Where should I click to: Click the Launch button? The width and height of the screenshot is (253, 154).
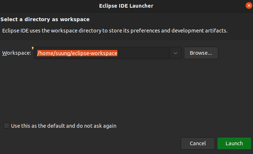tap(234, 143)
